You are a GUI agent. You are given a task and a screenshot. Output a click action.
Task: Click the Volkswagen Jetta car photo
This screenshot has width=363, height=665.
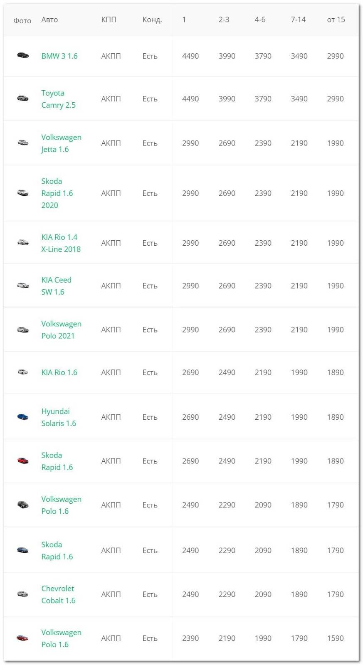coord(23,143)
